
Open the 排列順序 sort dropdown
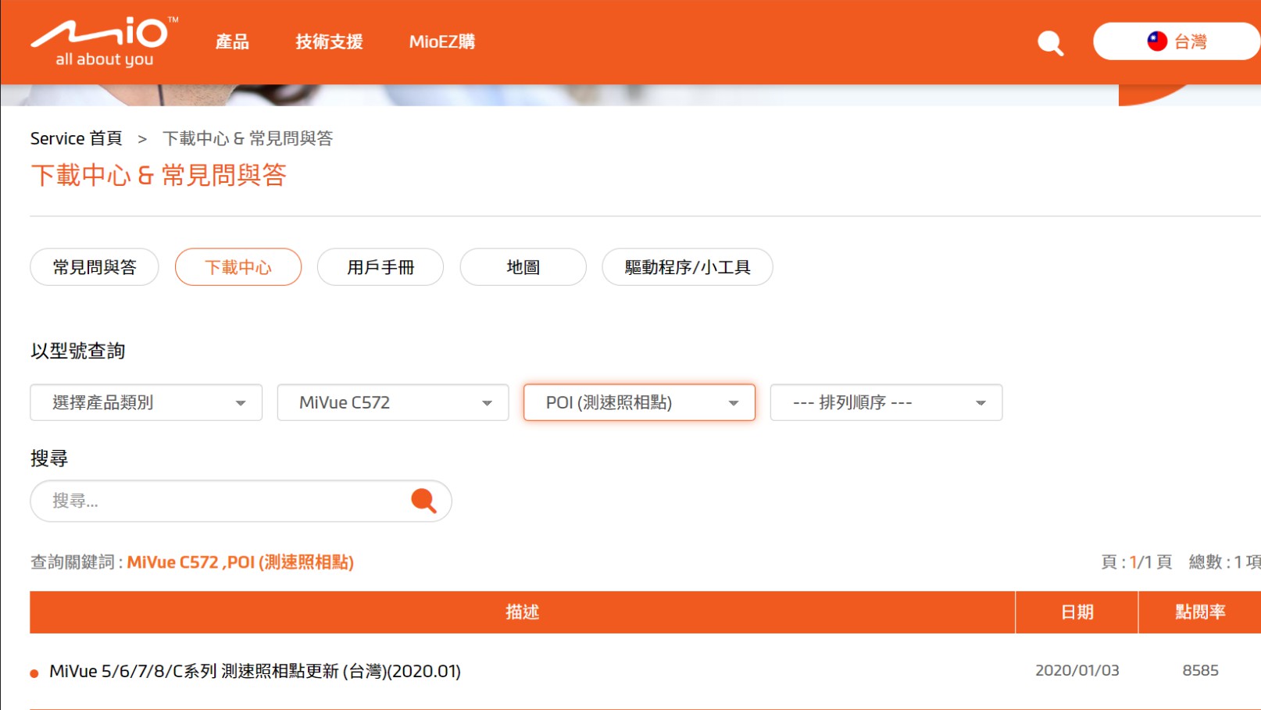click(x=886, y=402)
